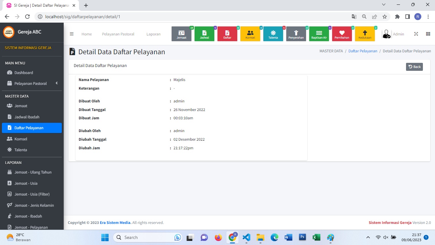Click the Back button
The width and height of the screenshot is (435, 245).
[414, 67]
